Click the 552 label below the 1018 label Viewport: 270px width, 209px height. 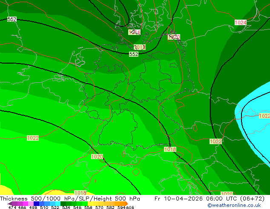134,54
